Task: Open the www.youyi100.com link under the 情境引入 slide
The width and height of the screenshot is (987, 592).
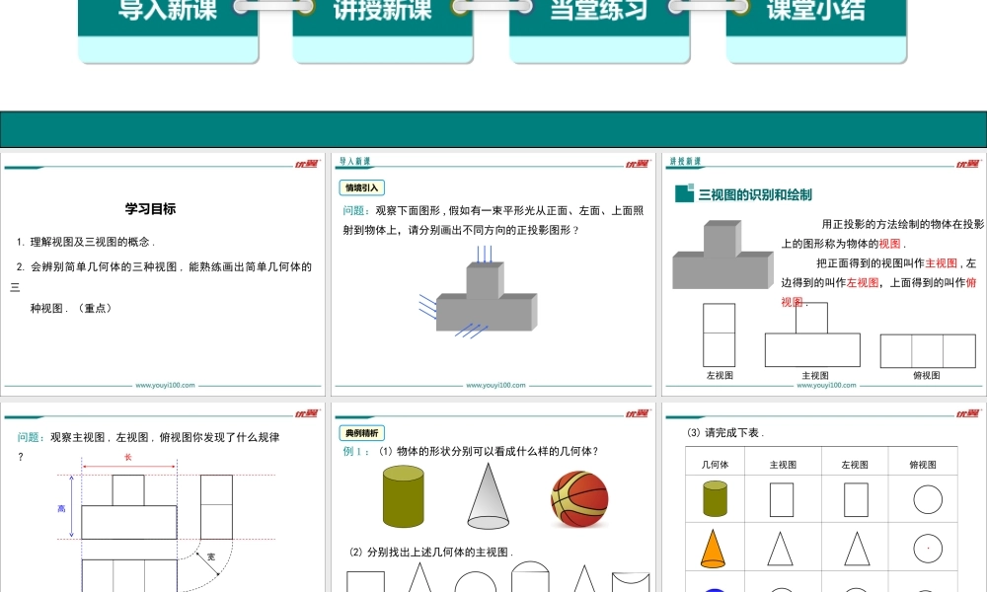Action: (x=494, y=386)
